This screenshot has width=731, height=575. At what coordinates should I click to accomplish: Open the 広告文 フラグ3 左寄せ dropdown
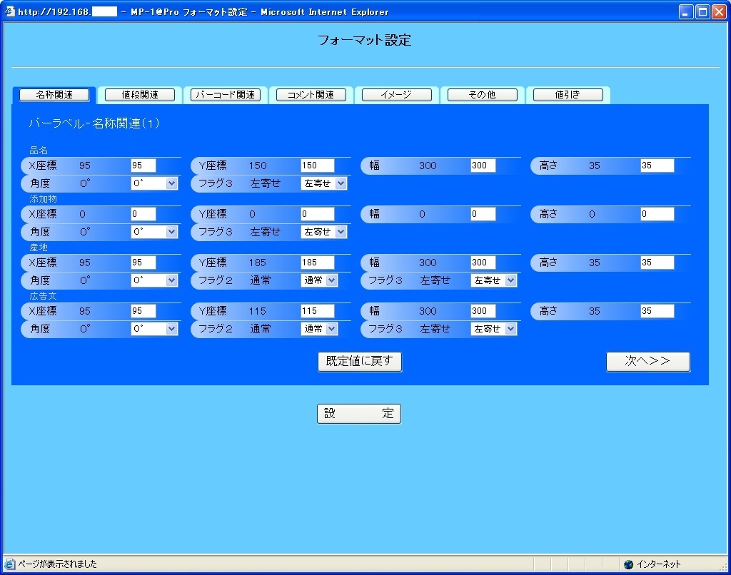coord(493,329)
